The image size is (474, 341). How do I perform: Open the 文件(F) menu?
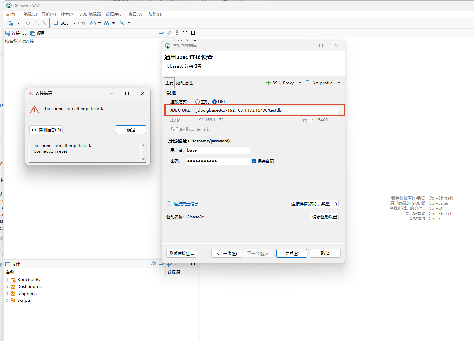pyautogui.click(x=12, y=14)
